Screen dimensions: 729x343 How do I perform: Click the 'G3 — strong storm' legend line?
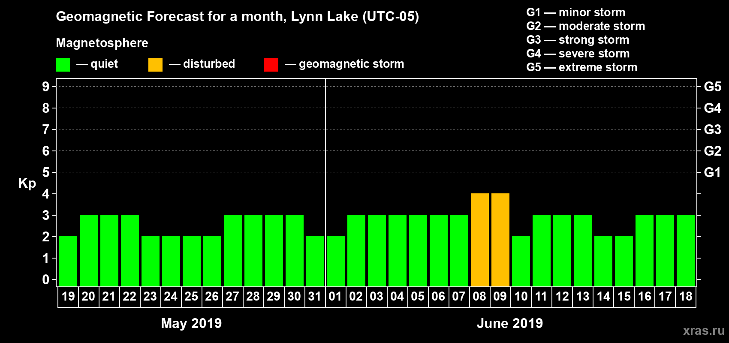(x=578, y=40)
